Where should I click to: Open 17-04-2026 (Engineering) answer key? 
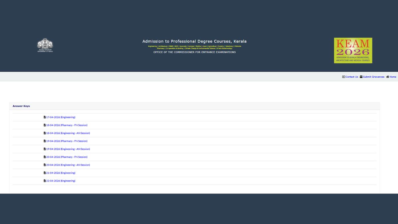coord(61,117)
